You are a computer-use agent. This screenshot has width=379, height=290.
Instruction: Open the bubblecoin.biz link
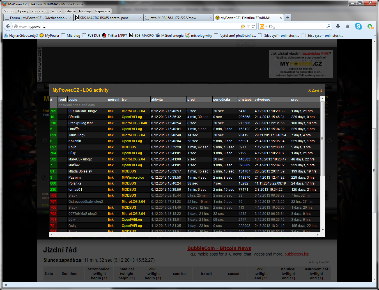(297, 254)
